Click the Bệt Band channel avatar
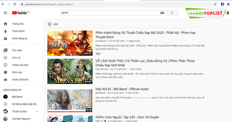This screenshot has width=232, height=122. (6, 97)
